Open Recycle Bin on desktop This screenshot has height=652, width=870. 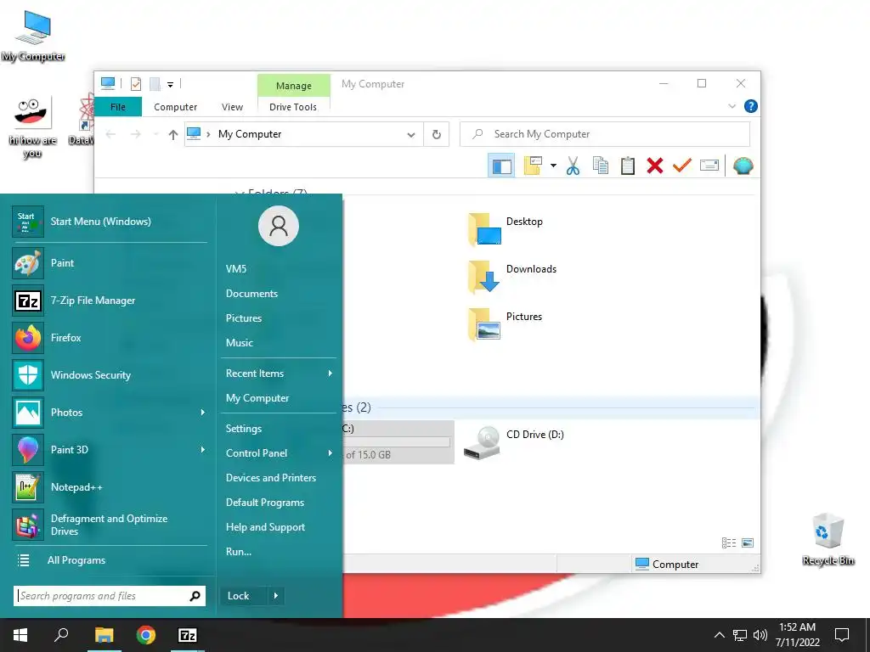click(x=828, y=539)
